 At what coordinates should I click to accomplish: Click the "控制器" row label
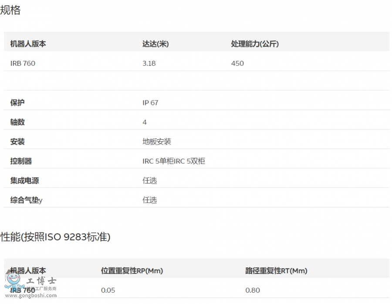[21, 161]
